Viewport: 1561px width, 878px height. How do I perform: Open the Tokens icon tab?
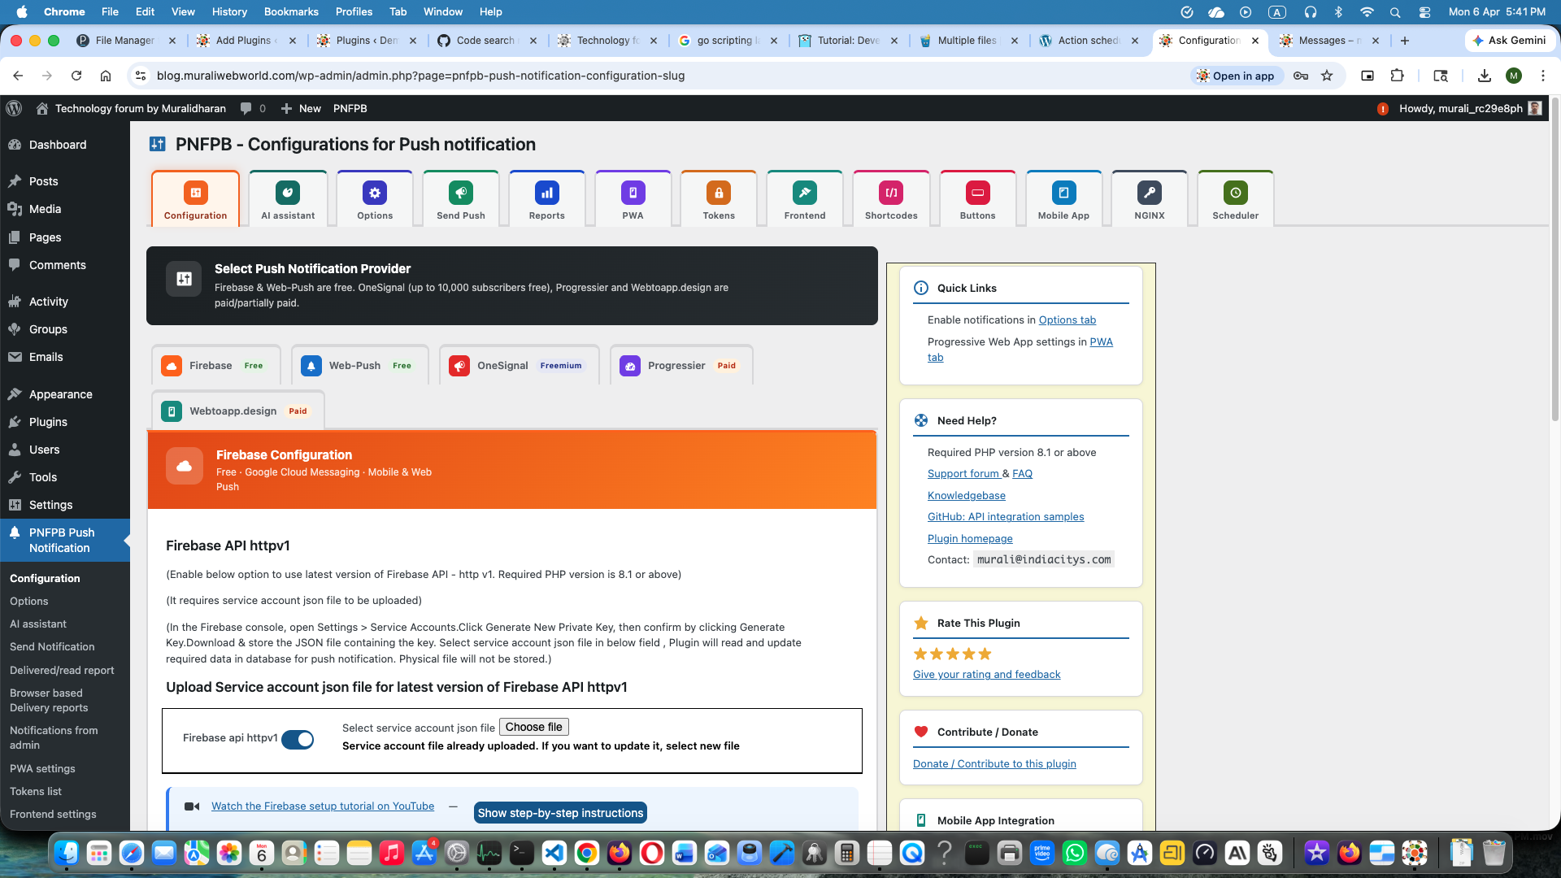[x=719, y=199]
